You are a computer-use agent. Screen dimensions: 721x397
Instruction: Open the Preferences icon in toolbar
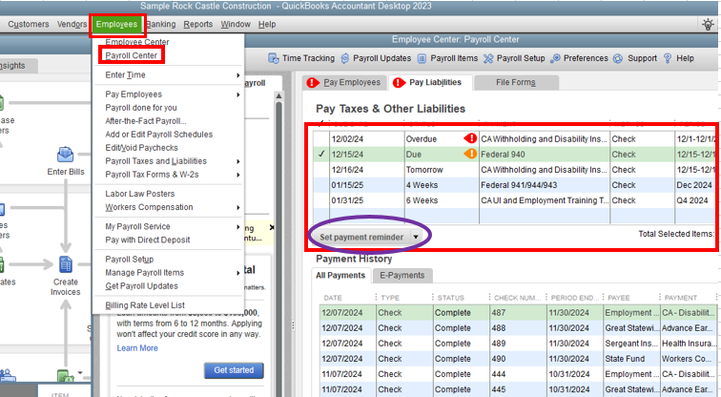tap(555, 58)
